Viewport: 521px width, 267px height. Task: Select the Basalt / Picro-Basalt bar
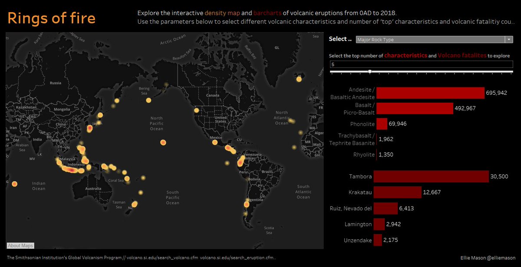point(415,108)
